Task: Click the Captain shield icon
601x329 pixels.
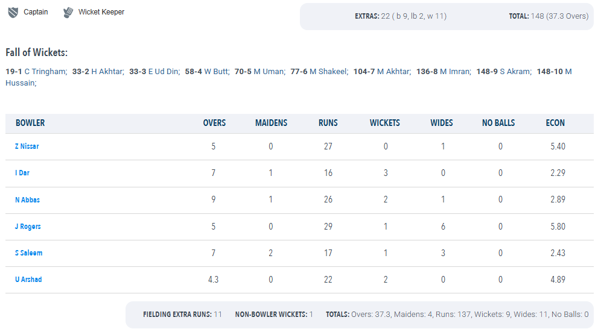Action: [13, 12]
